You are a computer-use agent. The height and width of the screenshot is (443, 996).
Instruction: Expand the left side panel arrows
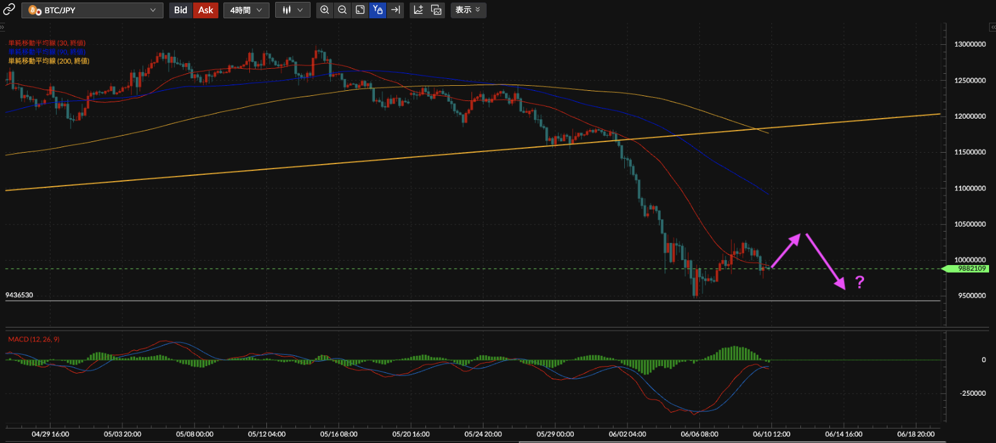point(3,27)
